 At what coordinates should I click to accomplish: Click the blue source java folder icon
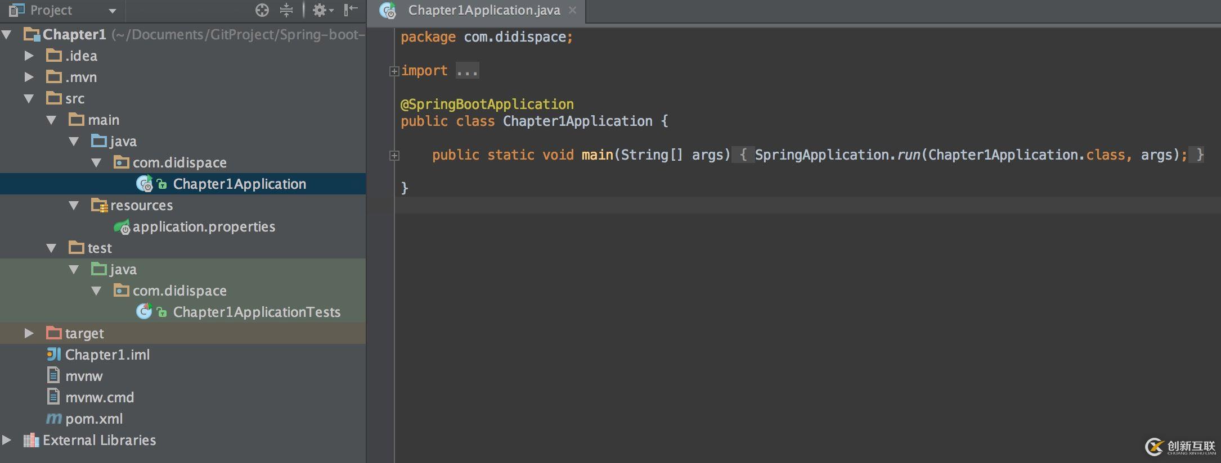[x=99, y=140]
